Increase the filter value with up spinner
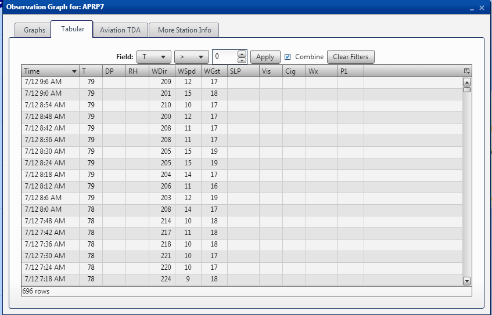This screenshot has width=492, height=315. tap(242, 53)
